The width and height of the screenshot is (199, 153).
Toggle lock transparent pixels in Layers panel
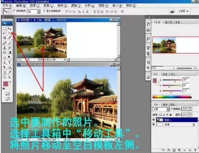pos(160,115)
